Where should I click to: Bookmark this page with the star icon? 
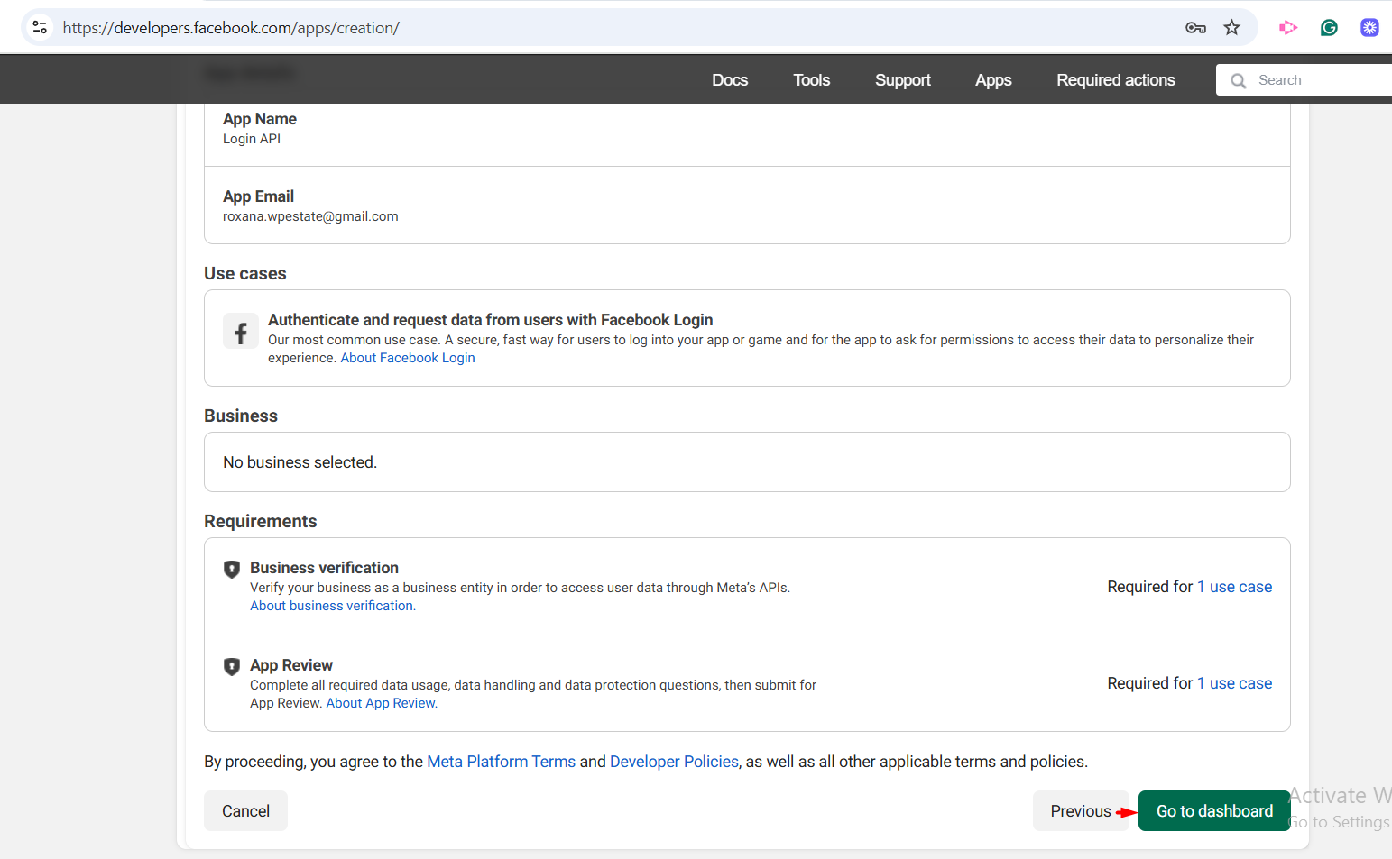[x=1231, y=28]
